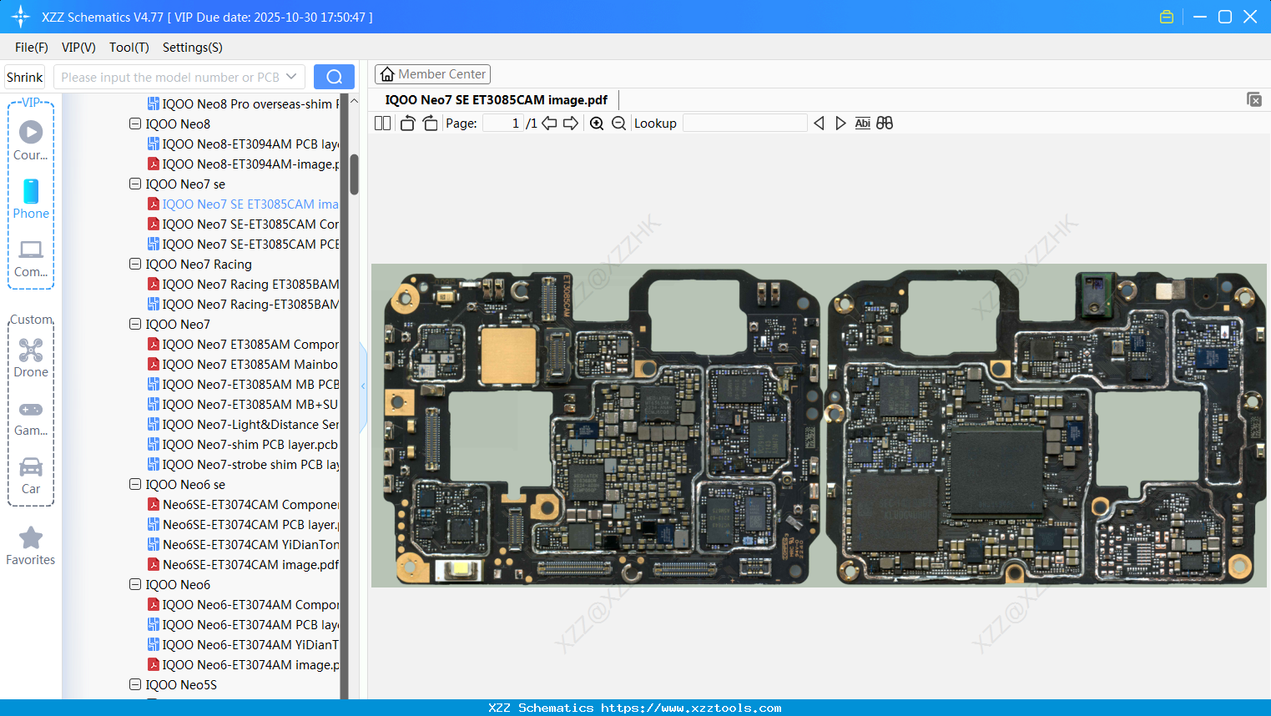
Task: Click the blue search button
Action: point(334,77)
